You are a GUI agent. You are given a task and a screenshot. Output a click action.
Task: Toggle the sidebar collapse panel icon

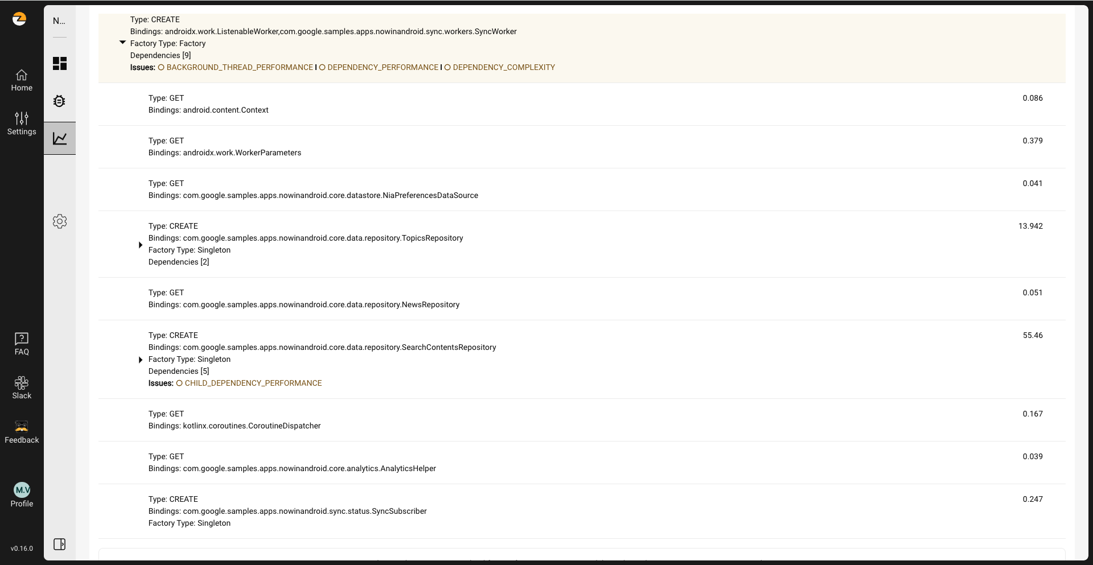[x=59, y=544]
